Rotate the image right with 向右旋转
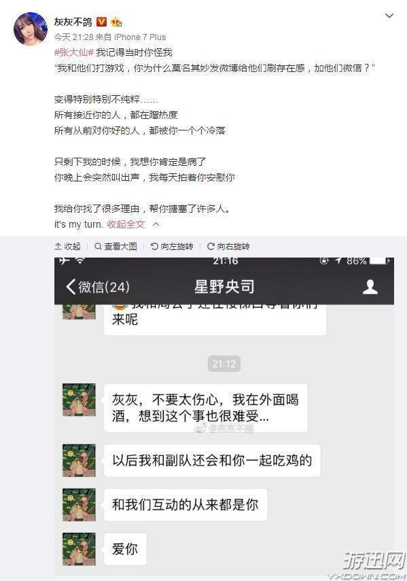Image resolution: width=407 pixels, height=581 pixels. click(228, 247)
